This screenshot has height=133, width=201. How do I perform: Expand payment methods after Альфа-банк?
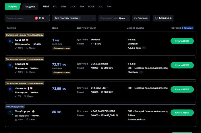pyautogui.click(x=144, y=48)
